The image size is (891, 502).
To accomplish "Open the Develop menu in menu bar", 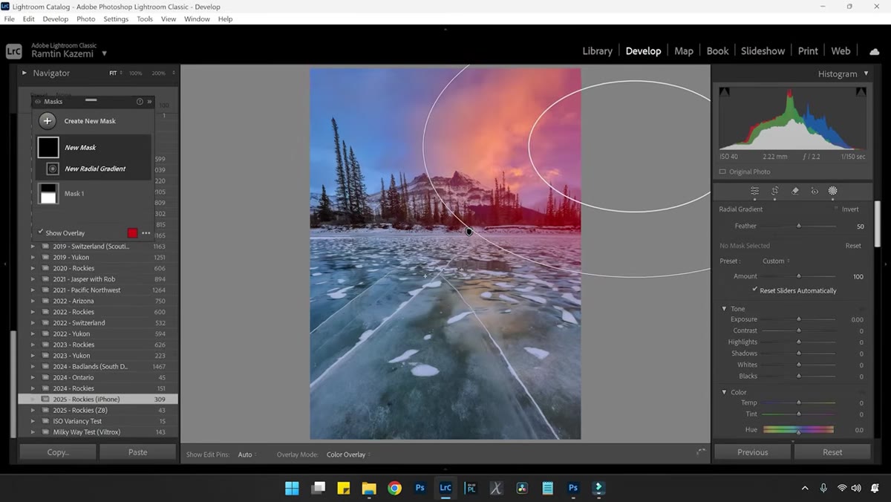I will coord(56,19).
